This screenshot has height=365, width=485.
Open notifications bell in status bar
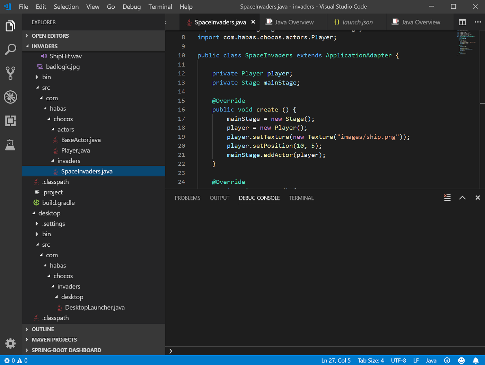coord(476,361)
